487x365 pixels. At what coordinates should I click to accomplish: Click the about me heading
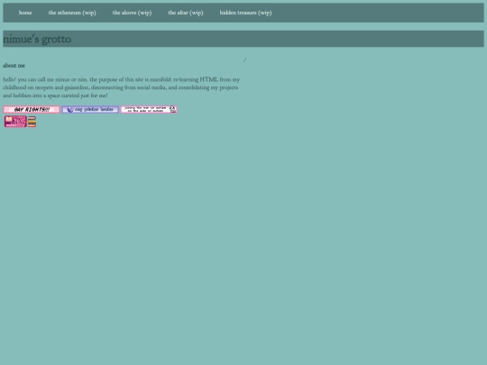click(14, 66)
